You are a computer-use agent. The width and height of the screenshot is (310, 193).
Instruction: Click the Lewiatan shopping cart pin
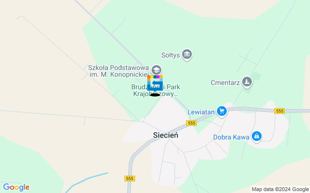[x=222, y=111]
